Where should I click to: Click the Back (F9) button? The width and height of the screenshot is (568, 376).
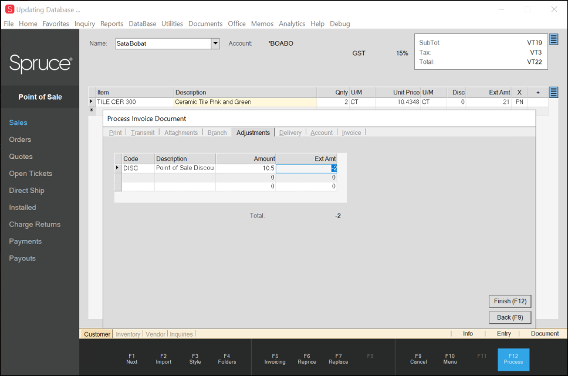(510, 317)
